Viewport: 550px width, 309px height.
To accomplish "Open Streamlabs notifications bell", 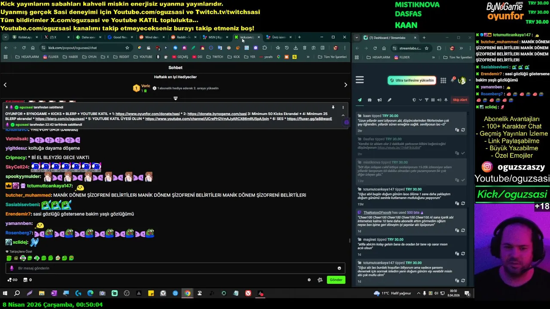I will click(x=453, y=80).
